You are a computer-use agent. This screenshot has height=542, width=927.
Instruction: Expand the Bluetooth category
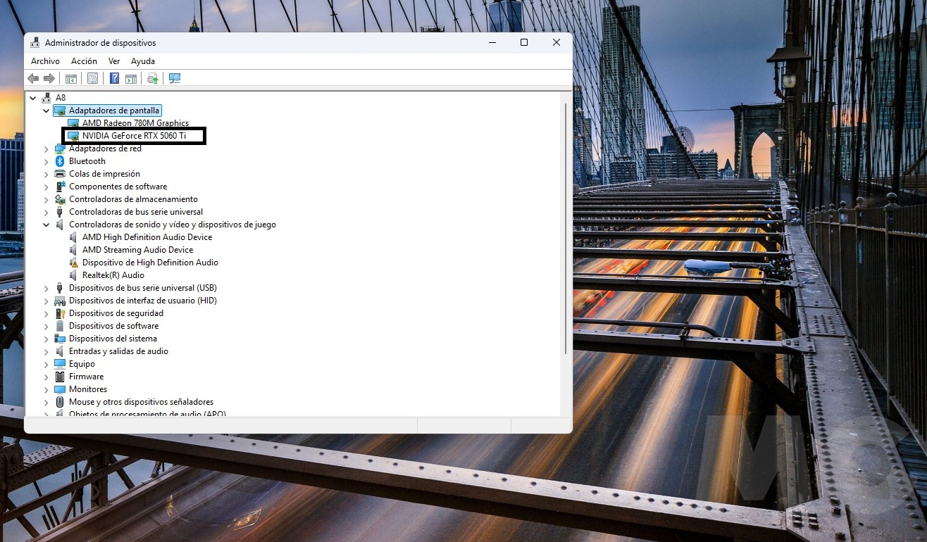[46, 161]
